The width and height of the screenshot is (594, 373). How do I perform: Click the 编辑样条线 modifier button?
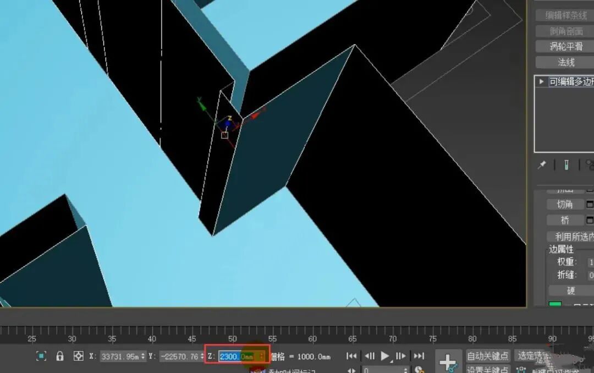[x=565, y=15]
